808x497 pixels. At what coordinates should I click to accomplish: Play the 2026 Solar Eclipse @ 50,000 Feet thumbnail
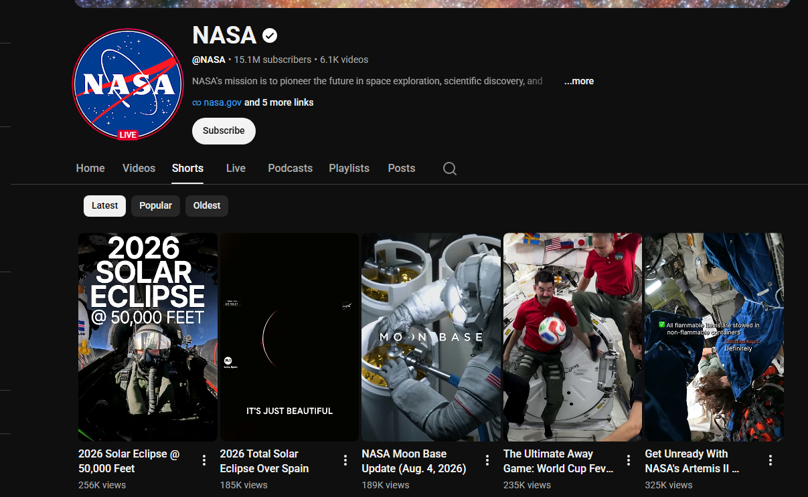coord(148,336)
